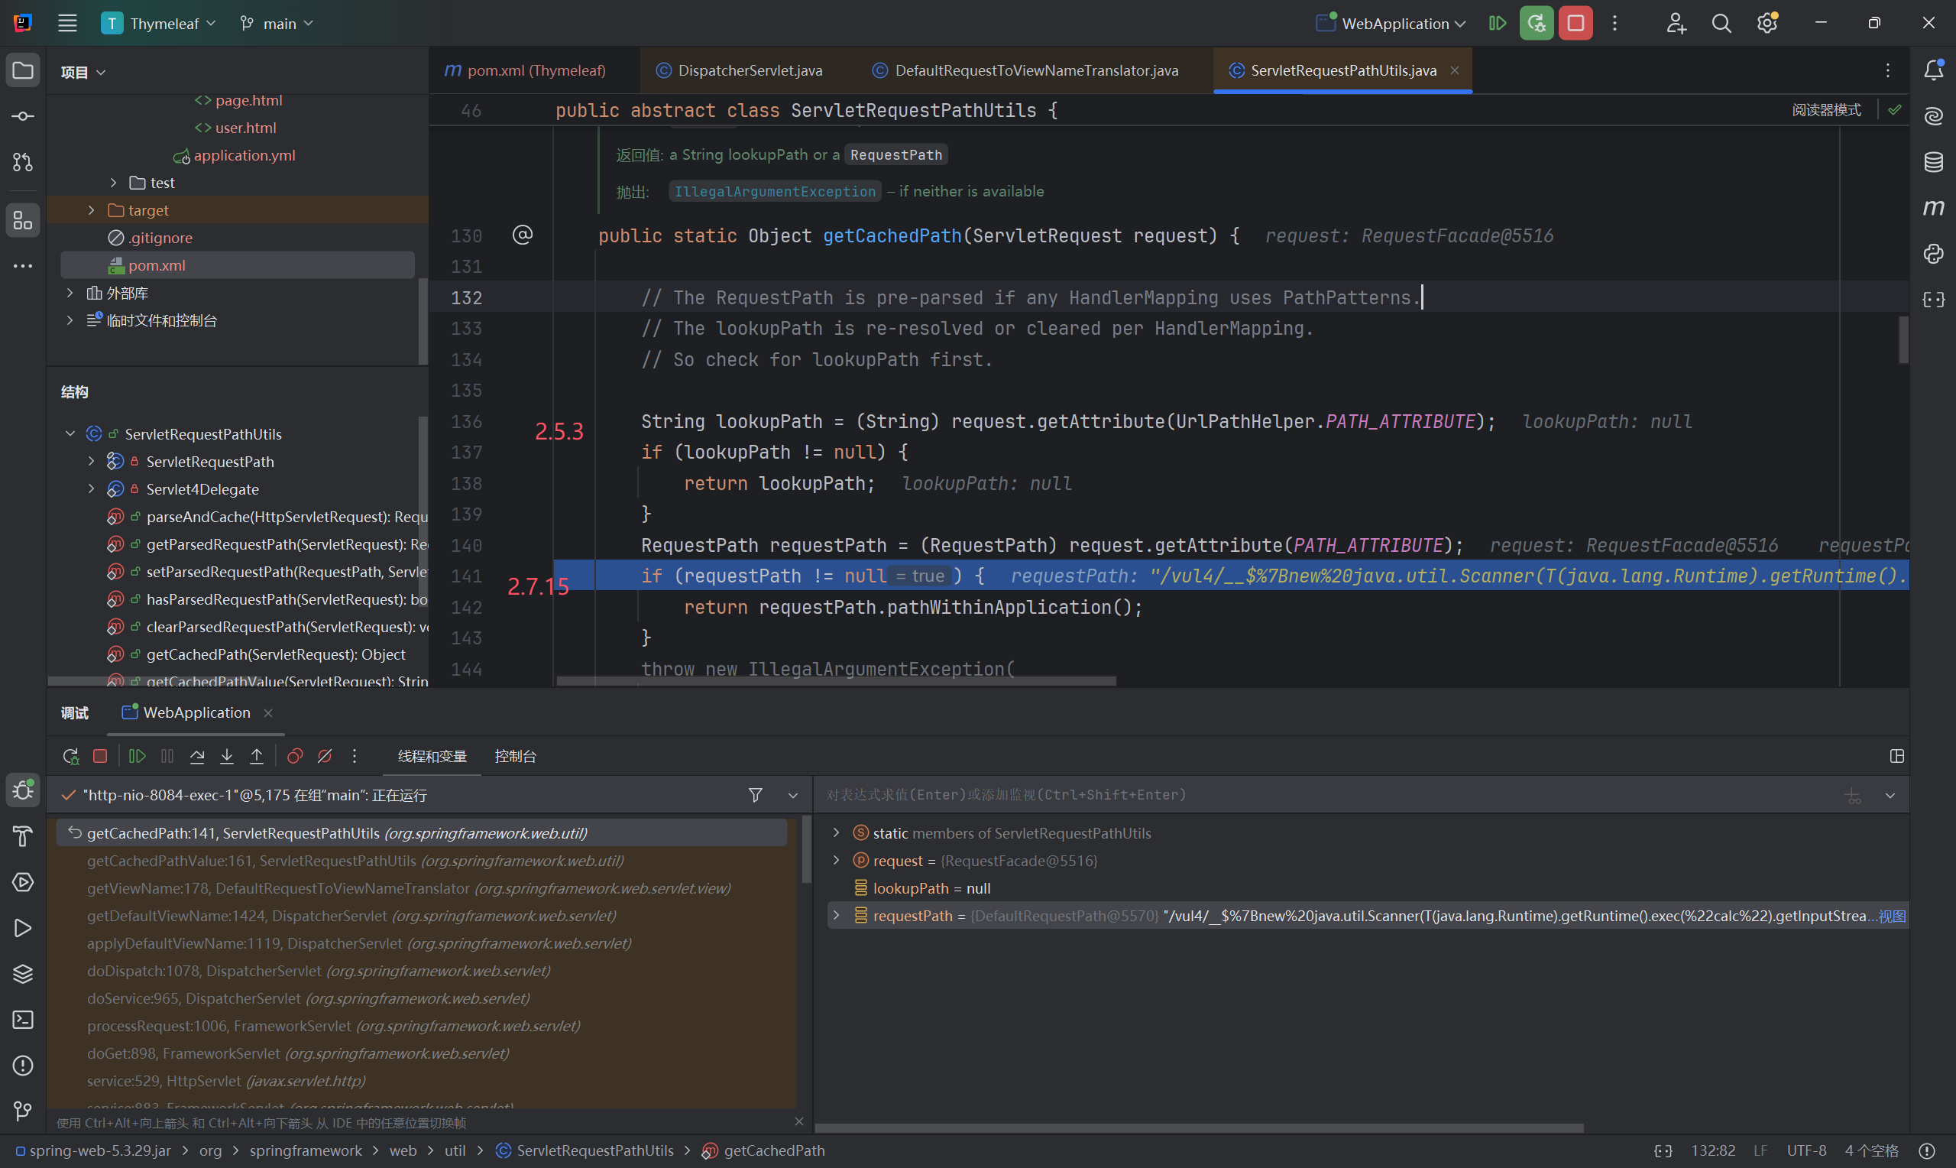Toggle reader mode label in editor

tap(1825, 110)
